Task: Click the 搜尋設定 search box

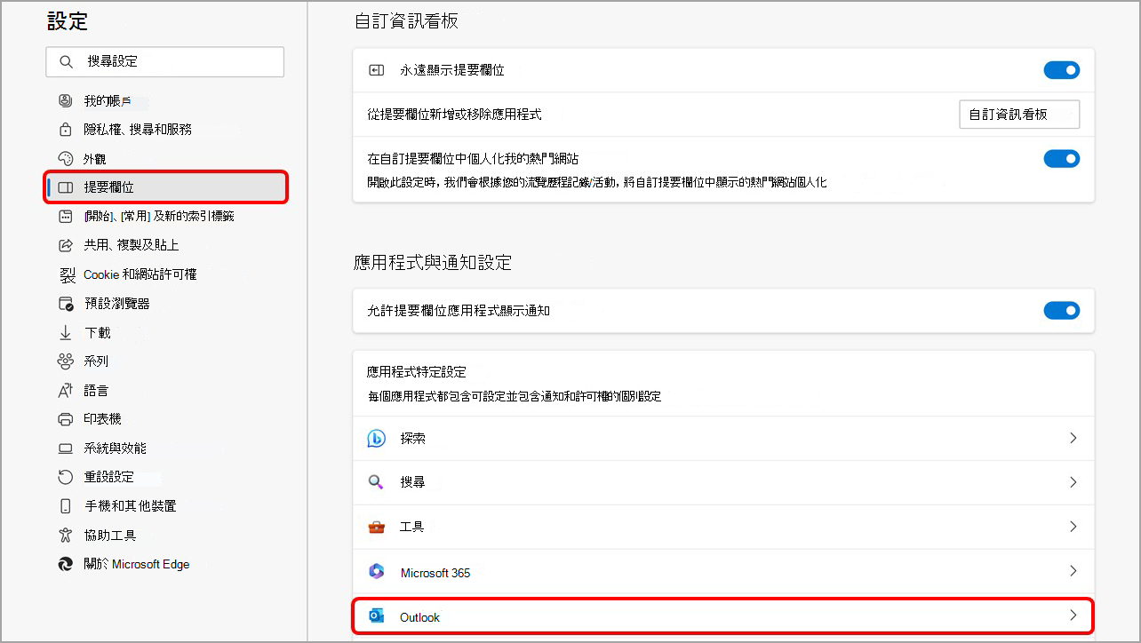Action: pos(165,62)
